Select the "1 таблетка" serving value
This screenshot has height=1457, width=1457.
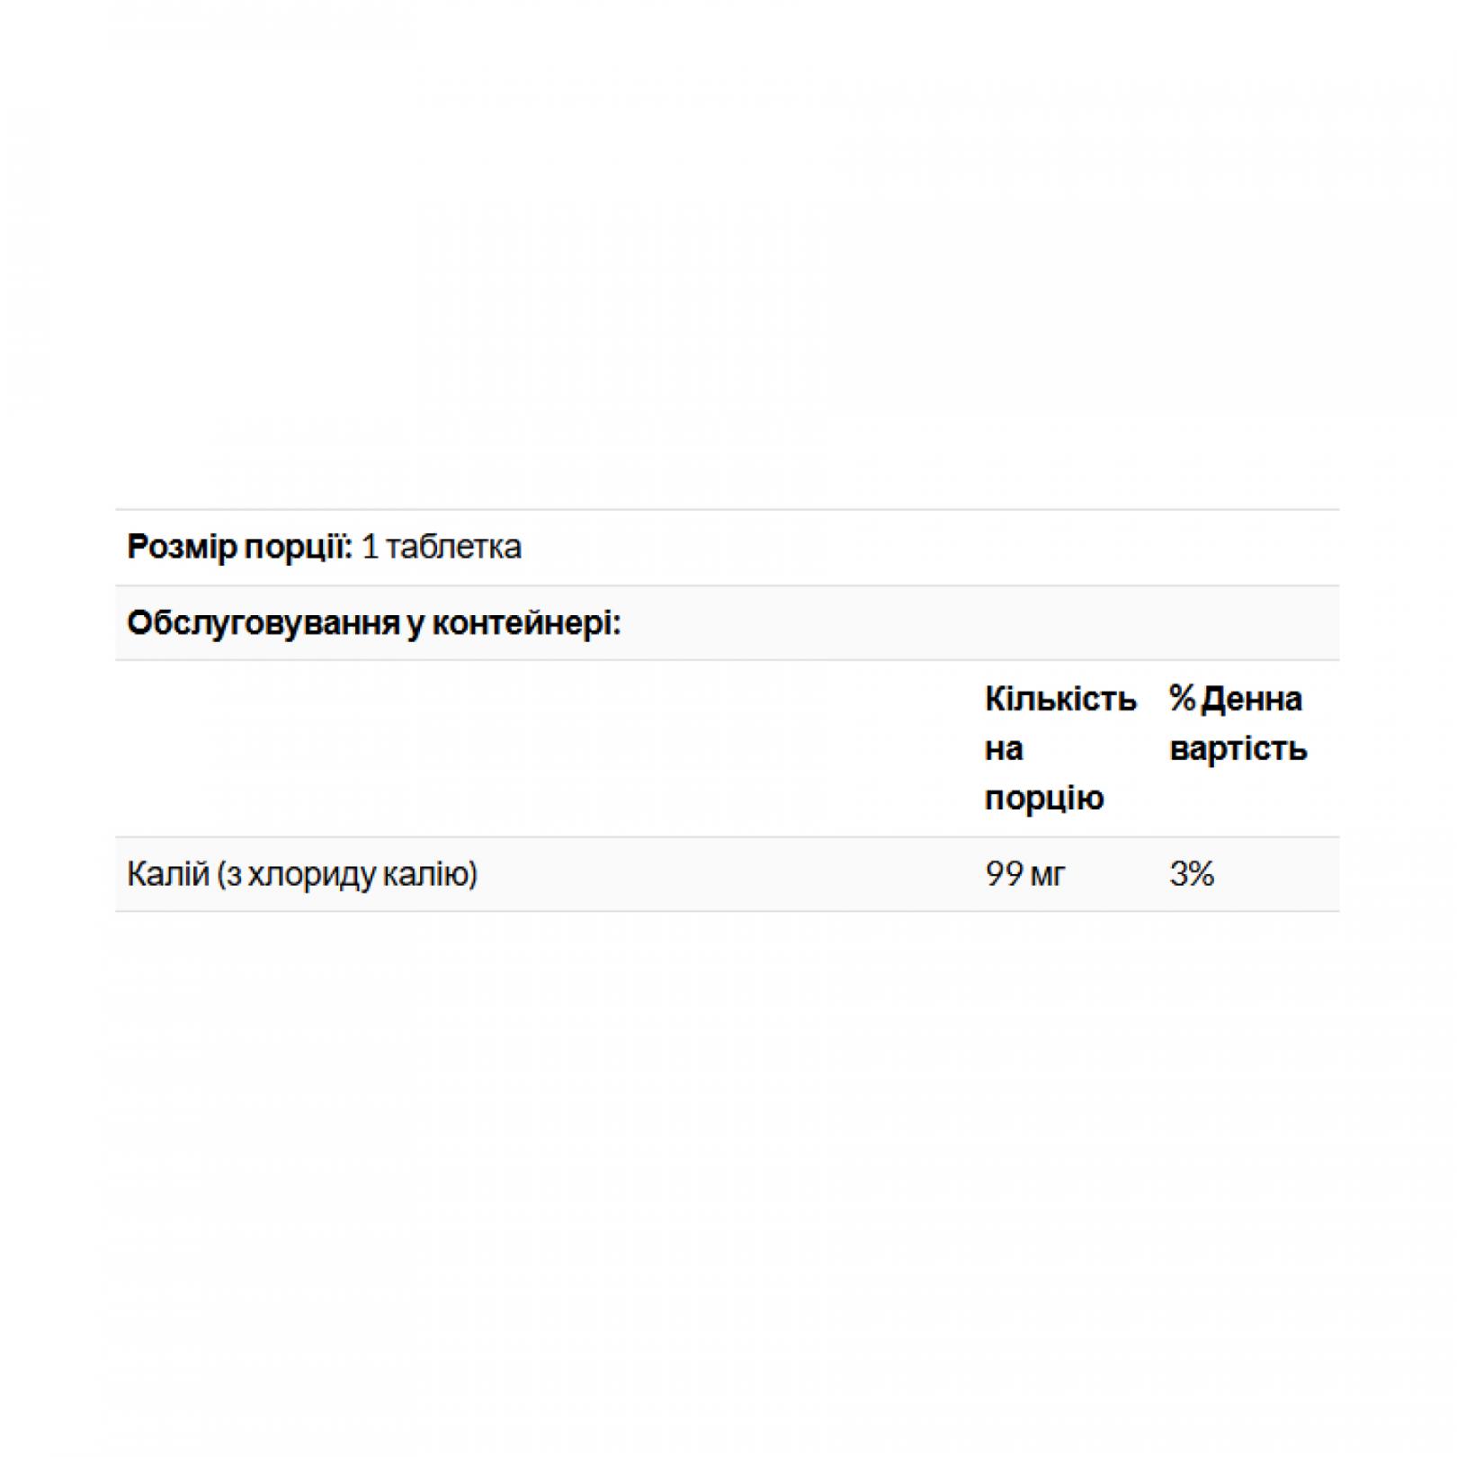coord(441,547)
